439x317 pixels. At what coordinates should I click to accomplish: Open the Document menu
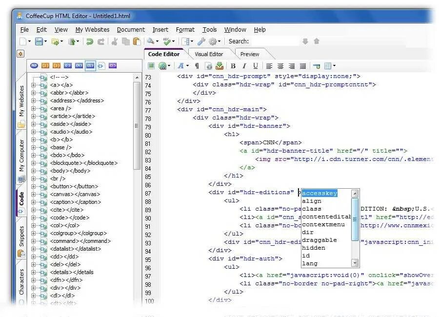coord(131,30)
